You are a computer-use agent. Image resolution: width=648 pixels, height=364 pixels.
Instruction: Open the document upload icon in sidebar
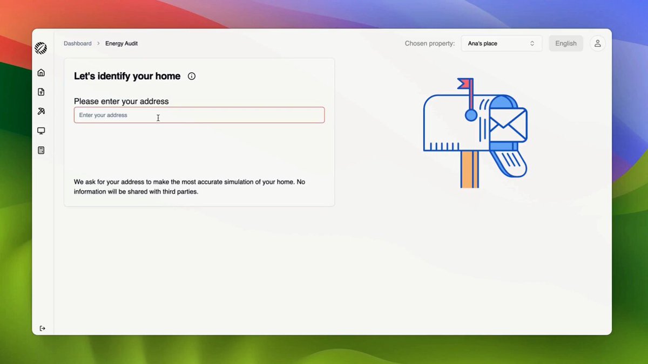pyautogui.click(x=41, y=92)
